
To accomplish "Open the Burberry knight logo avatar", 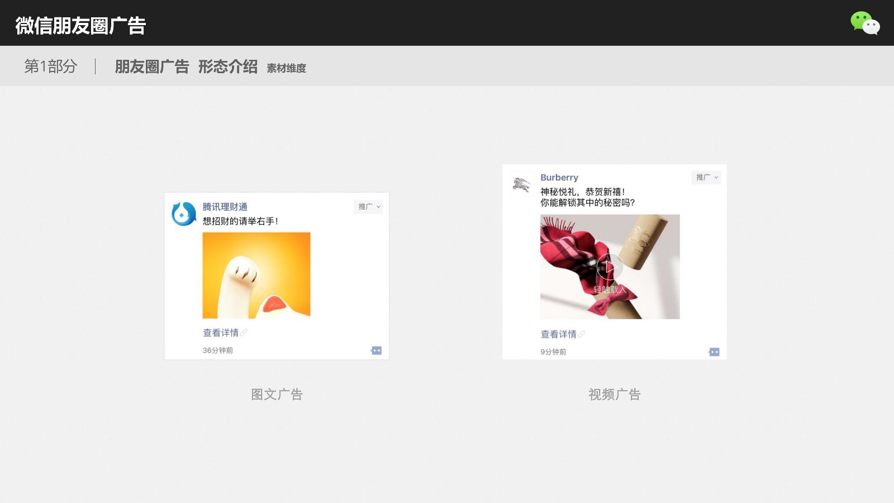I will [x=521, y=184].
